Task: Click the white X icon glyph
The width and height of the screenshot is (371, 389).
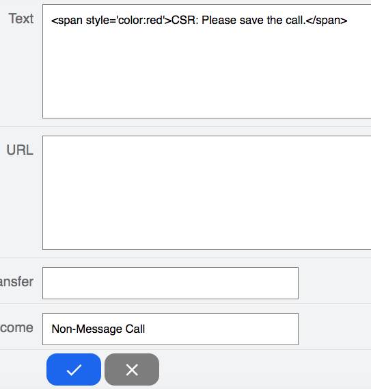Action: tap(132, 370)
